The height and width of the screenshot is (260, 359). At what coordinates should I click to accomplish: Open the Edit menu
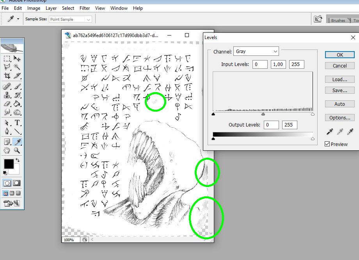click(x=18, y=8)
